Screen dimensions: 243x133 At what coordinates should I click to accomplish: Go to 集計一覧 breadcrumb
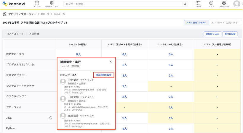point(45,14)
